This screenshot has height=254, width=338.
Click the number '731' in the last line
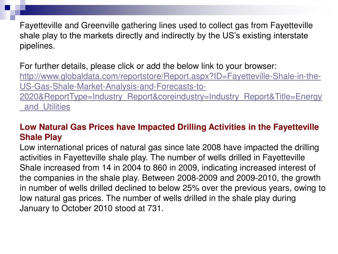(x=154, y=208)
